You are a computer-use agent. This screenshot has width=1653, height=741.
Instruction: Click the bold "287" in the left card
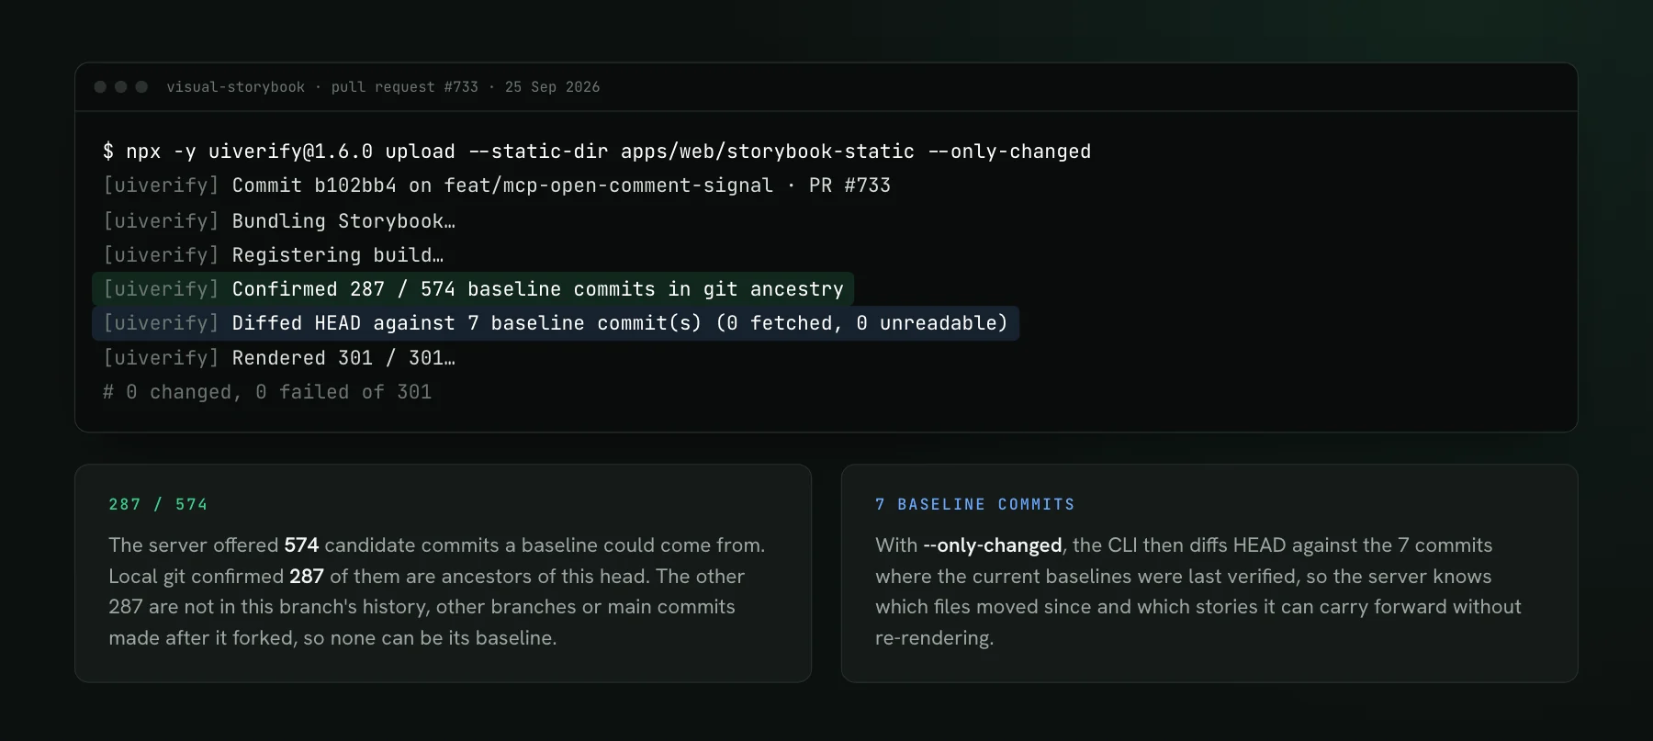[307, 577]
